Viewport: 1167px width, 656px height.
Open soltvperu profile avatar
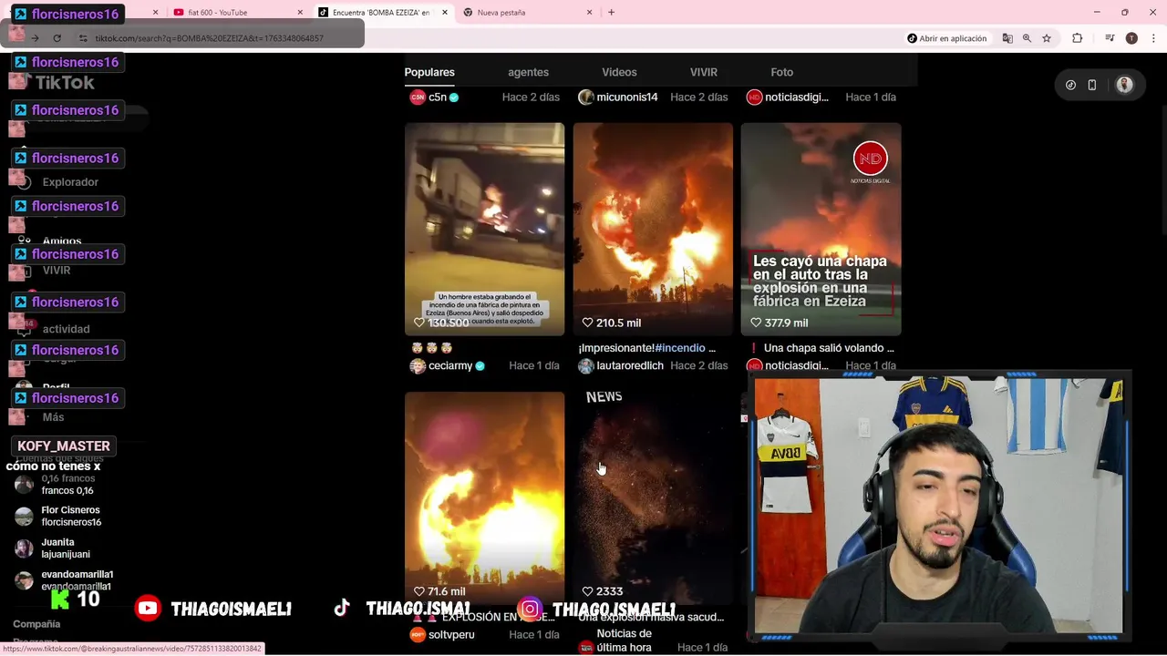click(418, 634)
